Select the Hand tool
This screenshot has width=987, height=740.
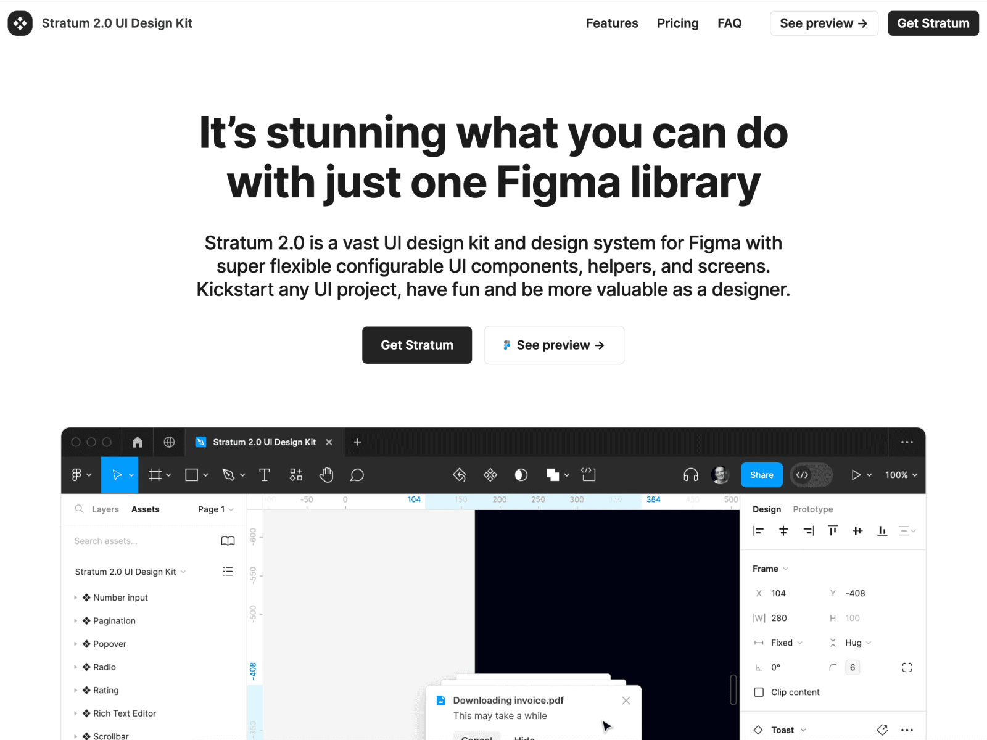[326, 475]
